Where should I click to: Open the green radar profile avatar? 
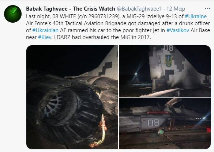click(x=13, y=14)
